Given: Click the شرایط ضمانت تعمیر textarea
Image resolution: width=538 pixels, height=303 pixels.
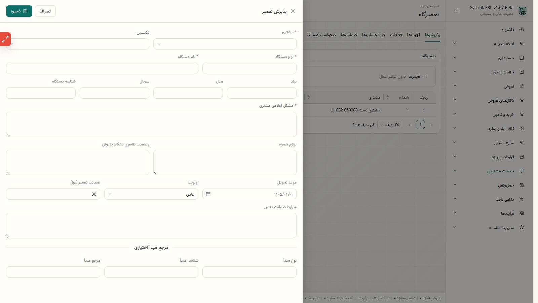Looking at the screenshot, I should point(151,225).
